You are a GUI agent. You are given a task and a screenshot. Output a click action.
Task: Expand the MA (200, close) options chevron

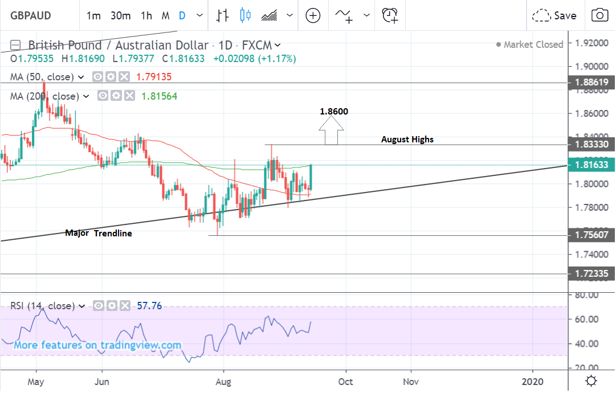pyautogui.click(x=86, y=96)
